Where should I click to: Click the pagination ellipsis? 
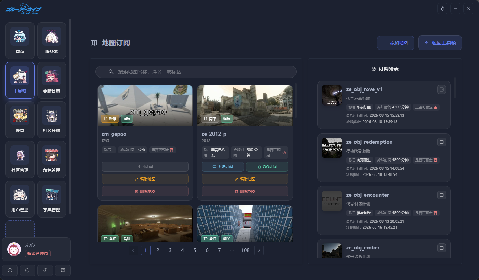(x=232, y=250)
